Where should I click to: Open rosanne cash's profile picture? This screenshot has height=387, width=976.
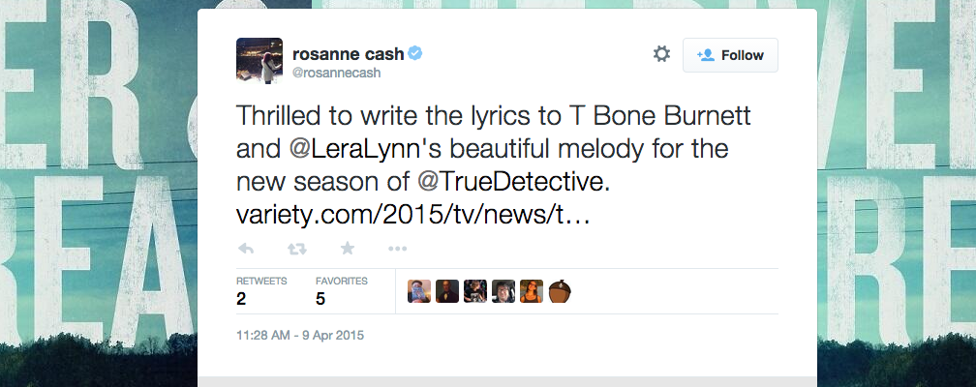point(259,61)
